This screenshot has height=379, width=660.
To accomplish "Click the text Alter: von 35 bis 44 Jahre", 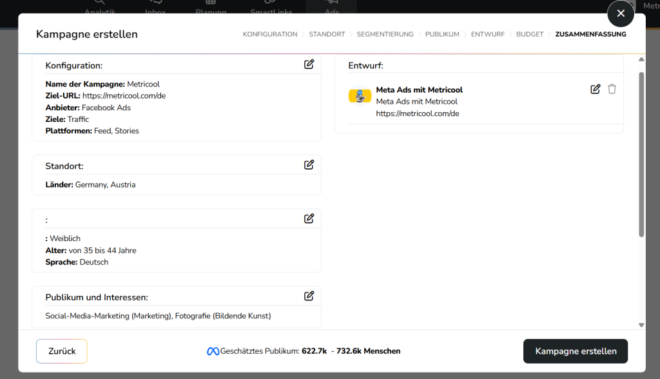I will (x=91, y=250).
